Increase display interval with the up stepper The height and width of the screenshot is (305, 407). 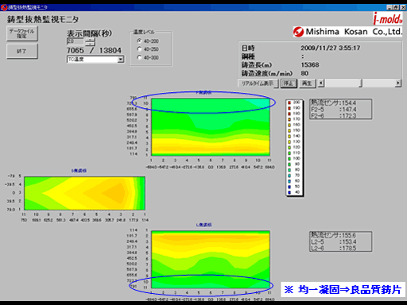tap(90, 40)
